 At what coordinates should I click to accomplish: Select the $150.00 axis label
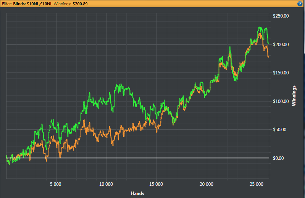pyautogui.click(x=281, y=73)
